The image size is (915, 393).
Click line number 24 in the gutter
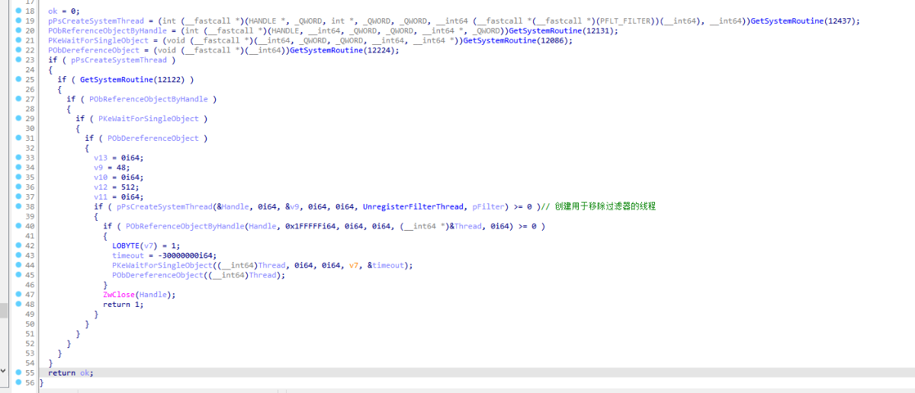click(30, 69)
